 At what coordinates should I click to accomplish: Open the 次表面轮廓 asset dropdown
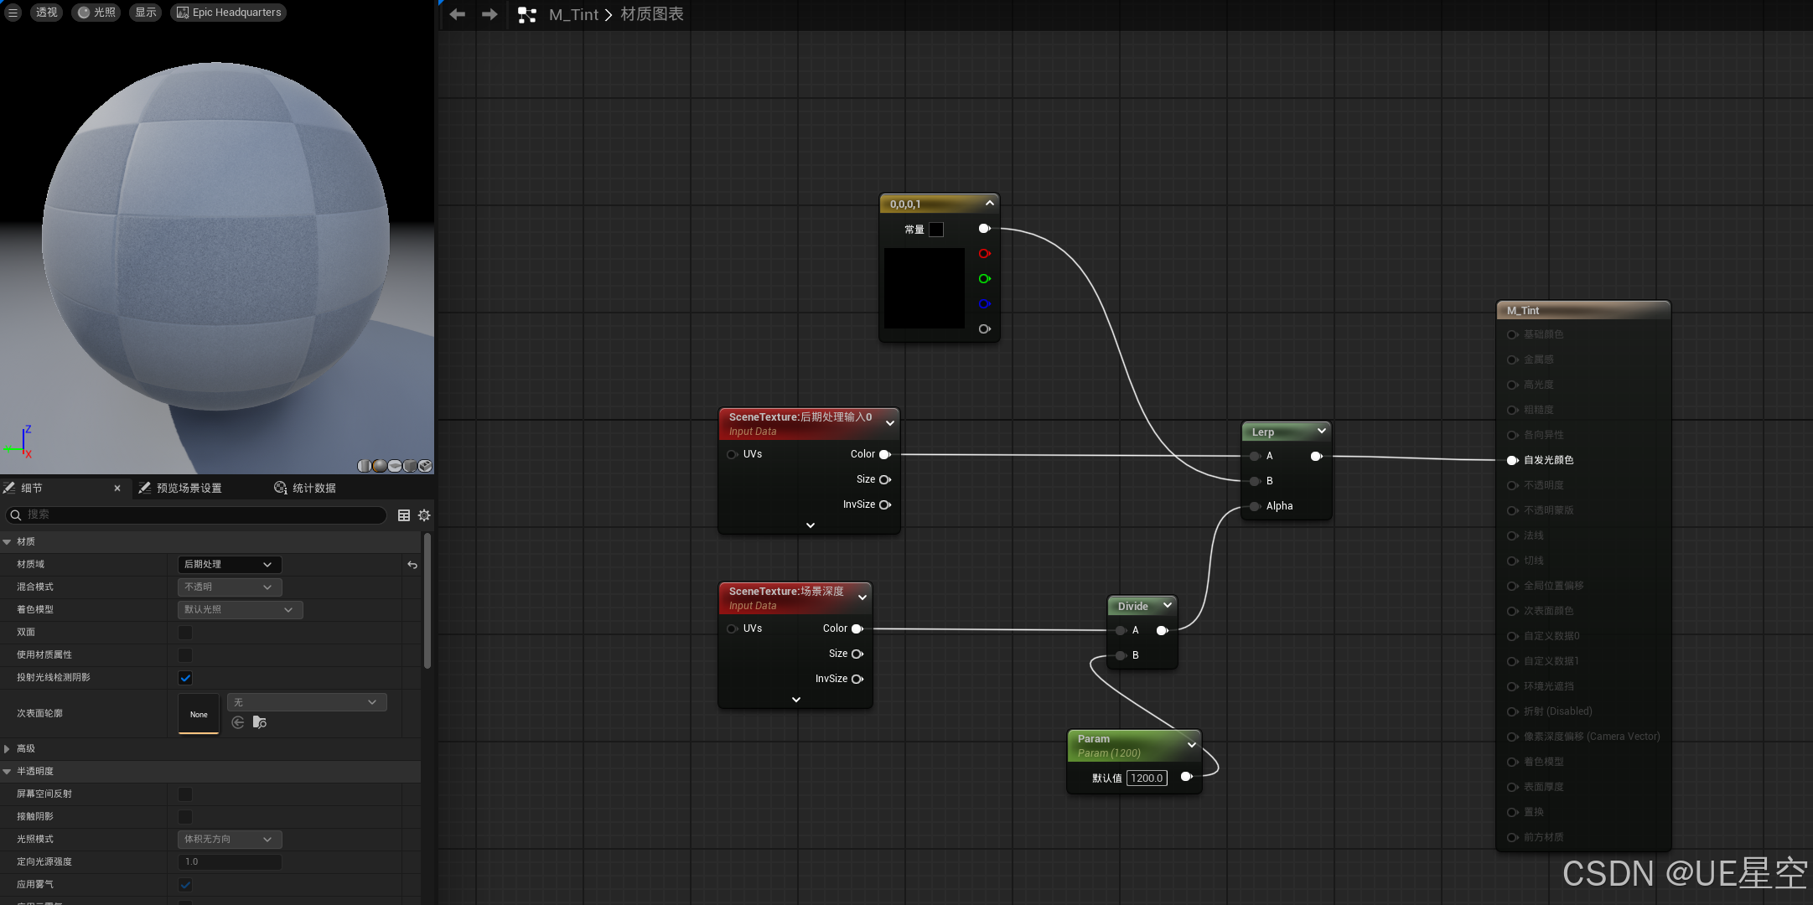[307, 702]
